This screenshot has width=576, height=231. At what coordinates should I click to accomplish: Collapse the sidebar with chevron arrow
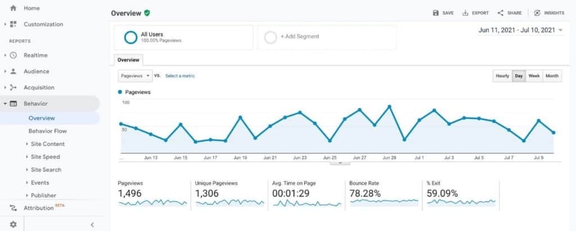[92, 225]
